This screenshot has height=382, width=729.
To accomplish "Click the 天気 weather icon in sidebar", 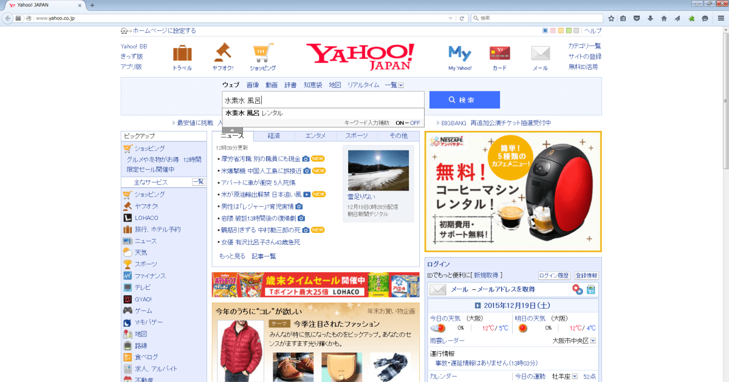I will click(128, 252).
